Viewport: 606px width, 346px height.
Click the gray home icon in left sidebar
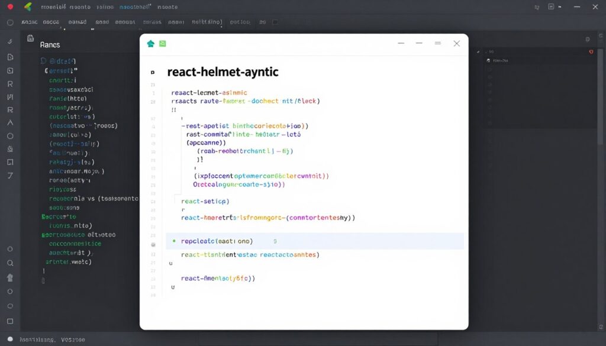10,277
